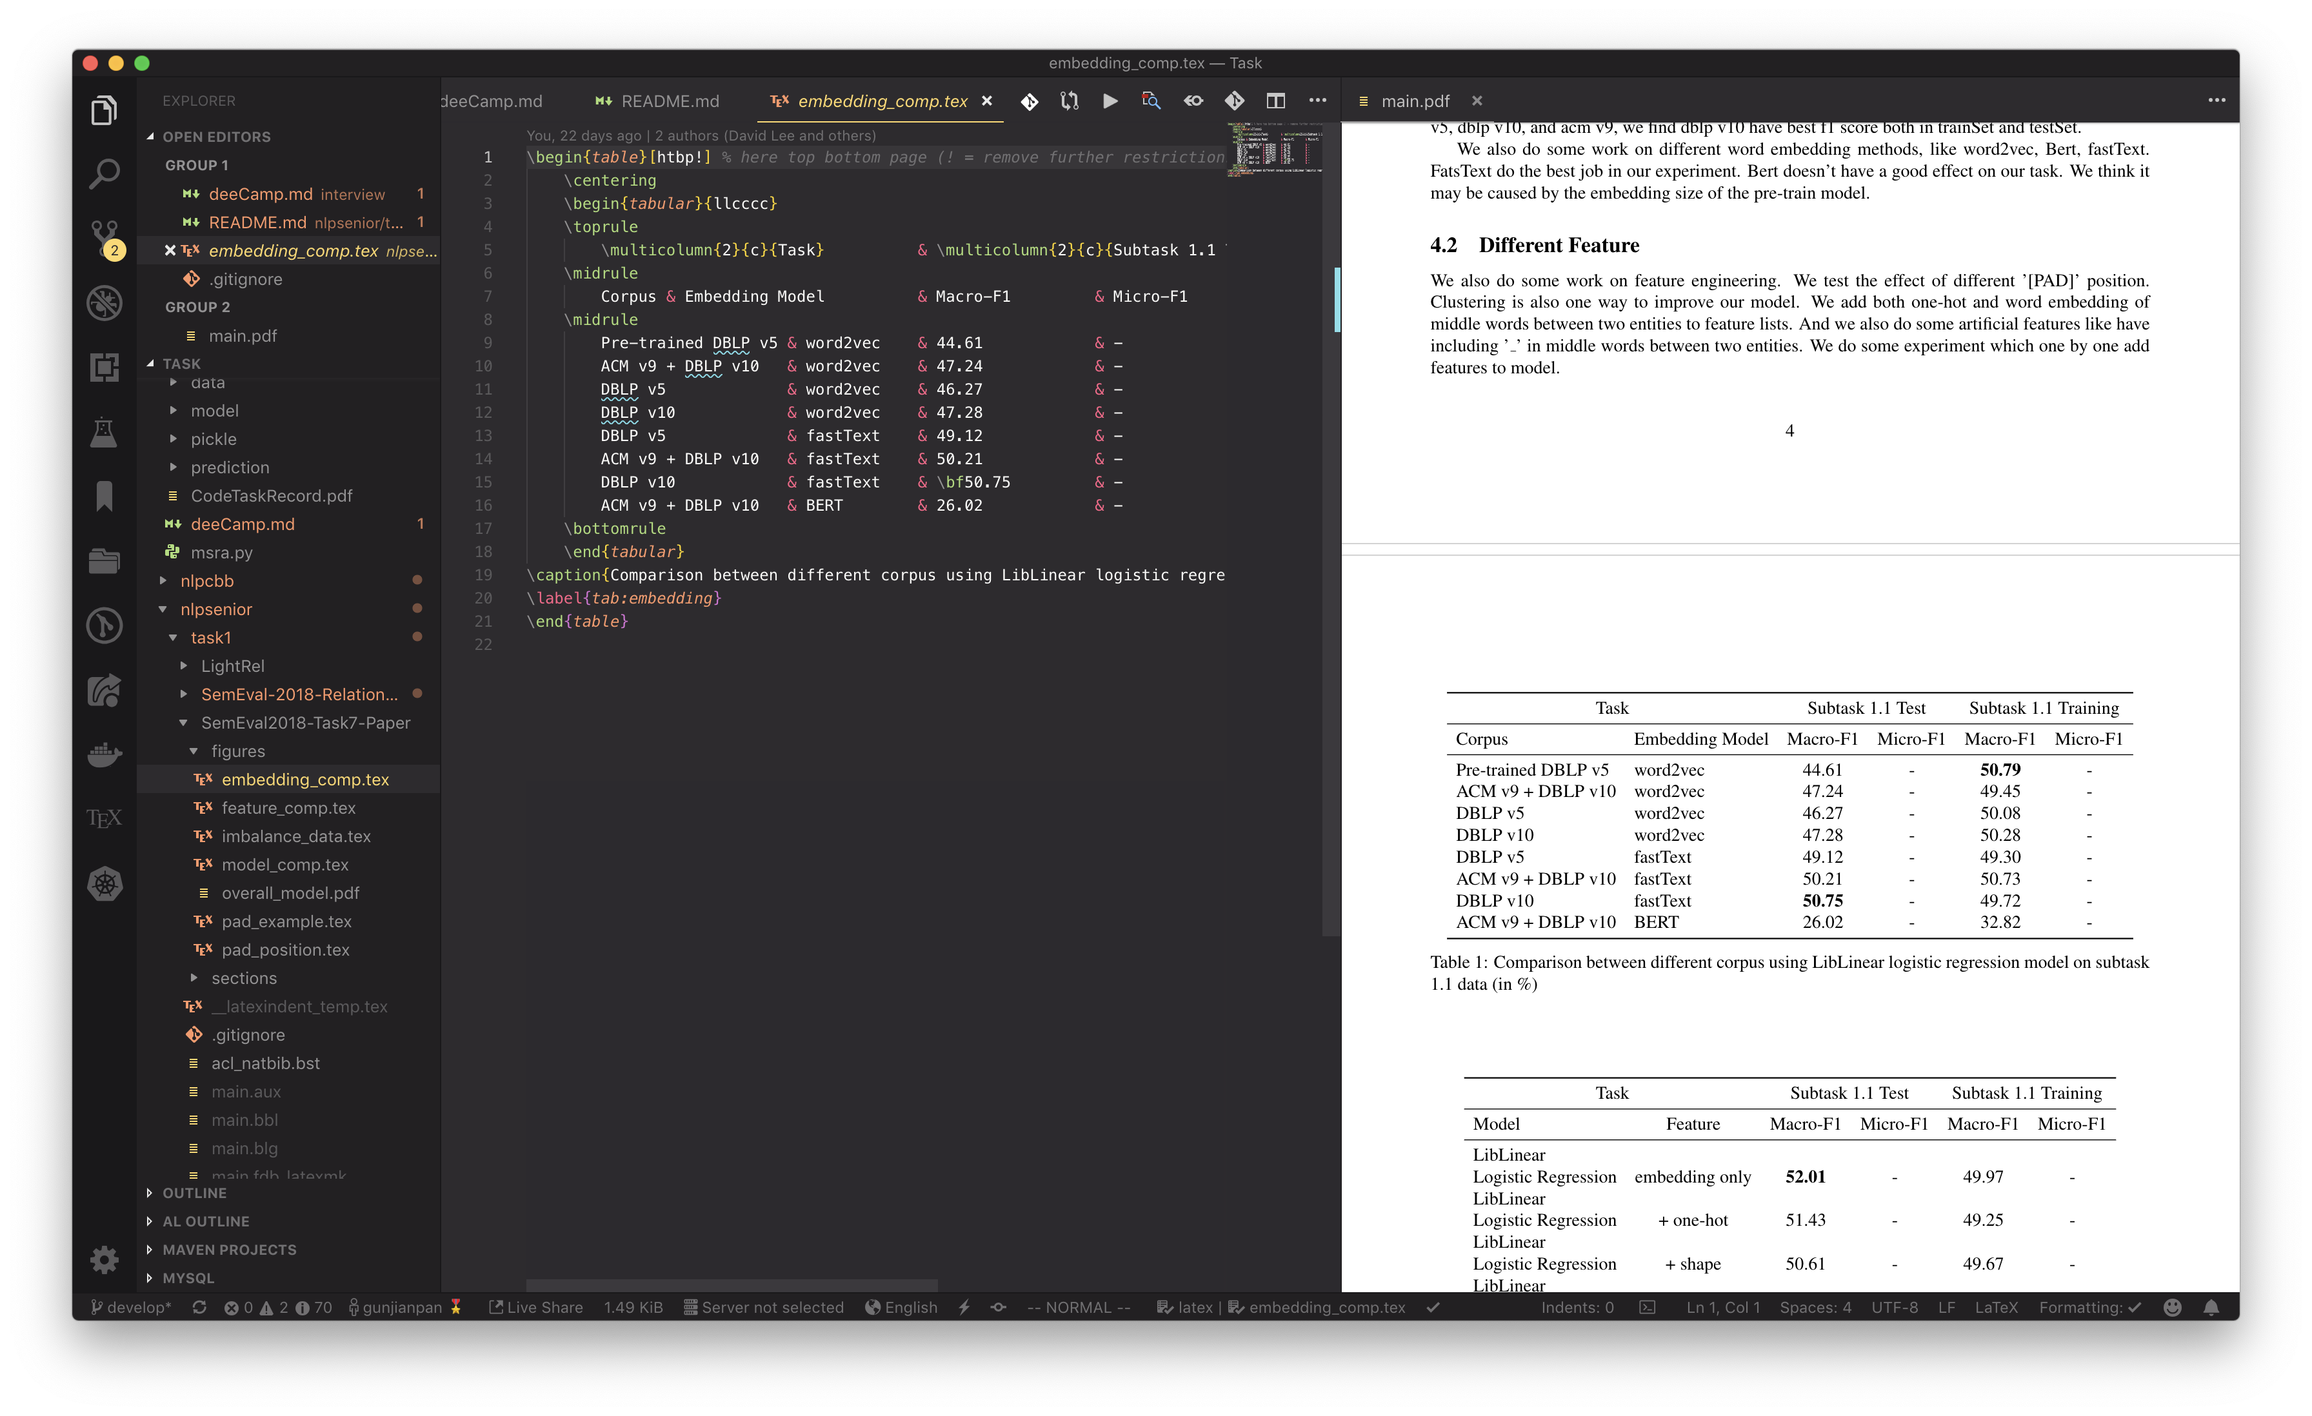Open the Explorer view in activity bar

[104, 111]
